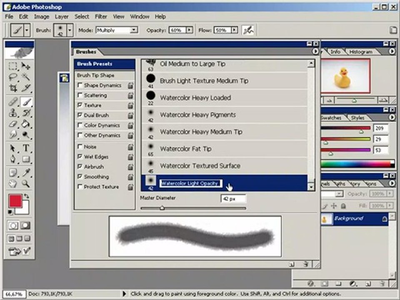The width and height of the screenshot is (400, 300).
Task: Enable Other Dynamics checkbox
Action: [x=80, y=135]
